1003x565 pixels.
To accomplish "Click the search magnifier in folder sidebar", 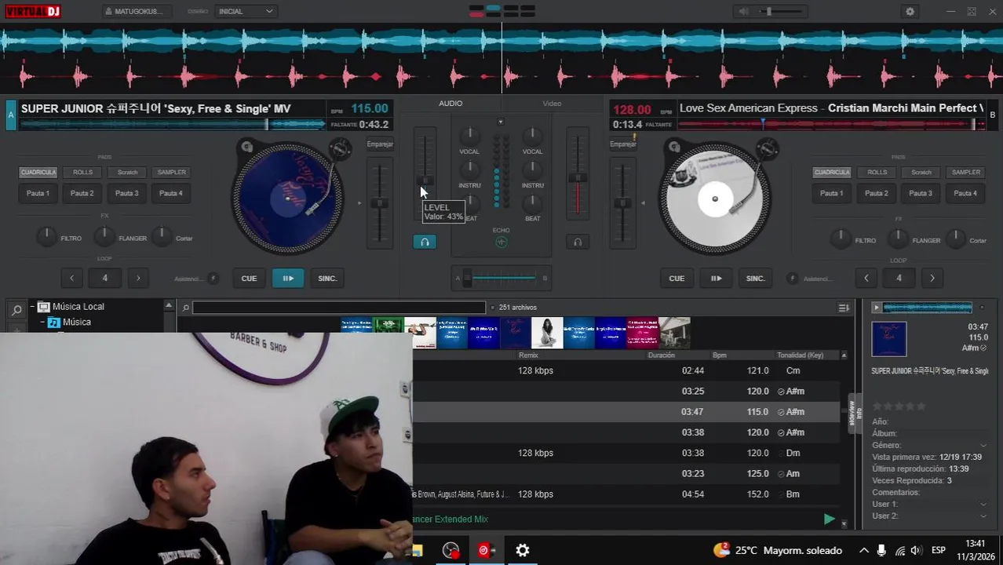I will pyautogui.click(x=16, y=310).
